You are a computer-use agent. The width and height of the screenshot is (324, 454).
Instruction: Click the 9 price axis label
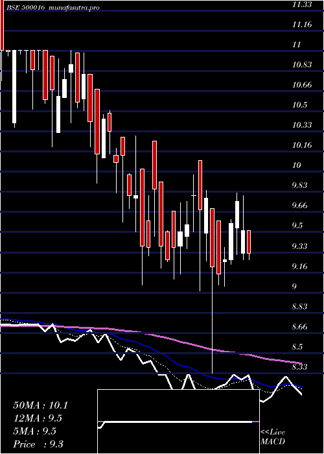(294, 287)
